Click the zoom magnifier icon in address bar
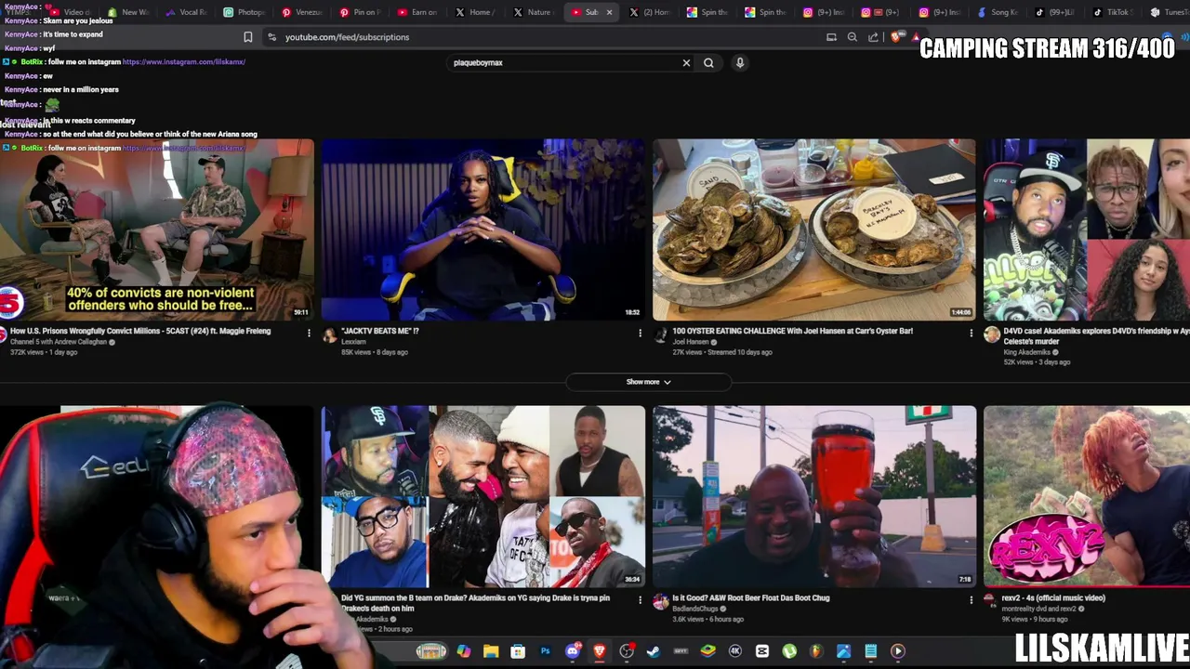This screenshot has width=1190, height=669. 853,37
